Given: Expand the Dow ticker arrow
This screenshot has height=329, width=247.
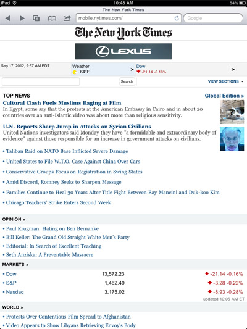Looking at the screenshot, I should (x=233, y=69).
